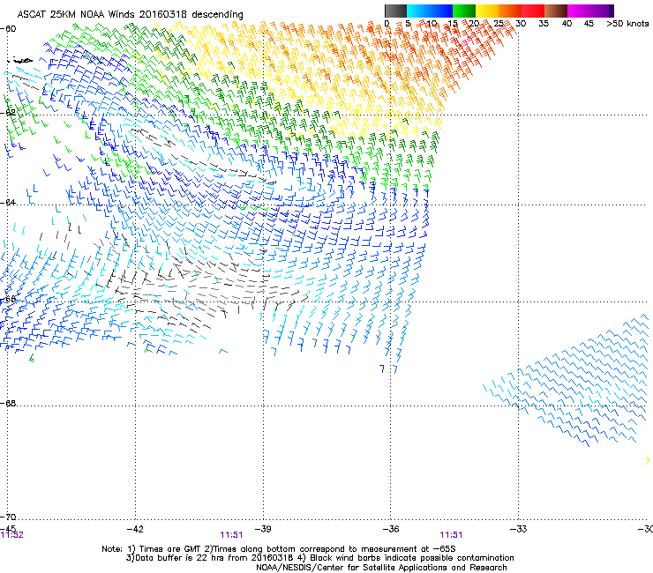Click the cyan-blue 5-15 knots legend segment
The image size is (653, 573).
[430, 11]
